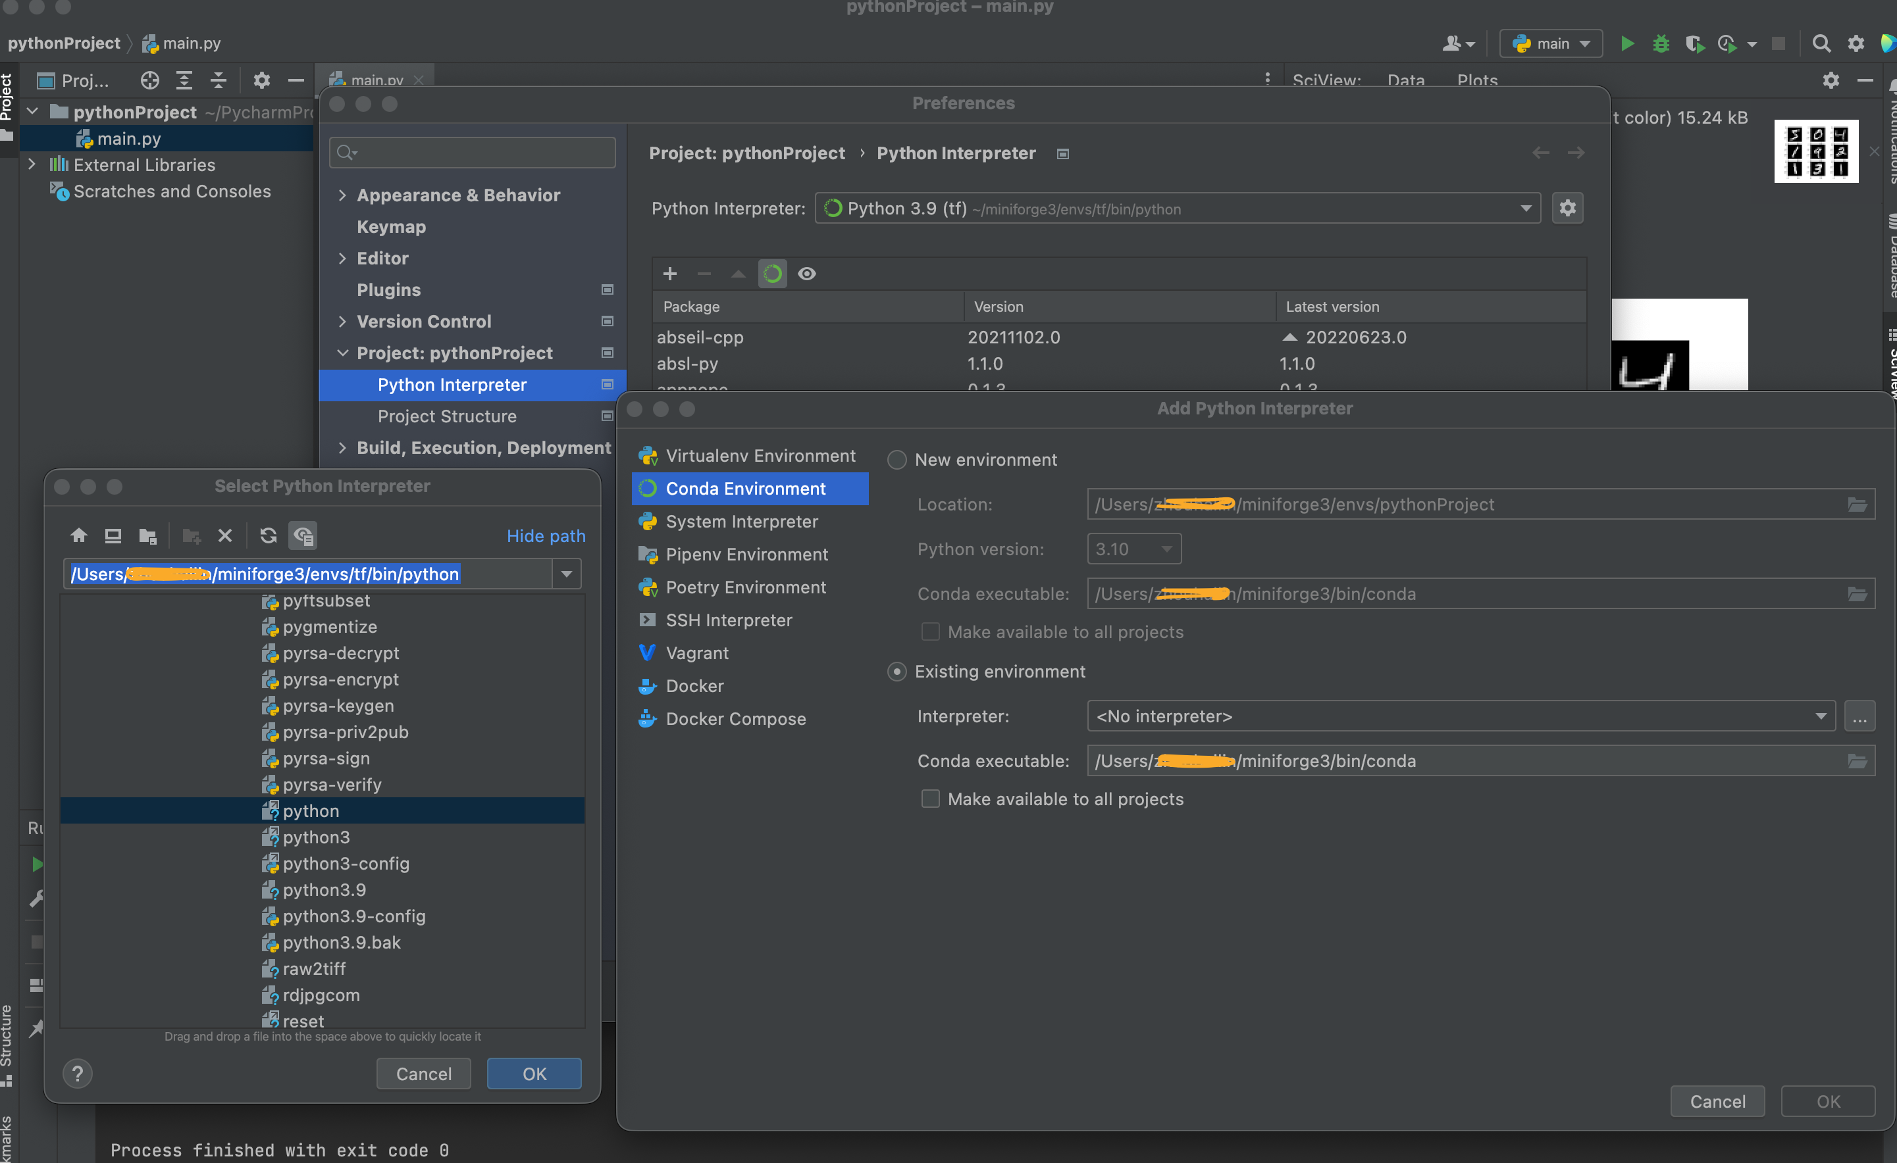Click the Hide path link
Screen dimensions: 1897x1163
coord(545,536)
